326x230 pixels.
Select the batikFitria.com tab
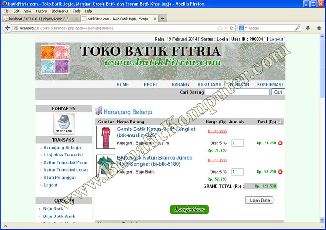(x=119, y=19)
